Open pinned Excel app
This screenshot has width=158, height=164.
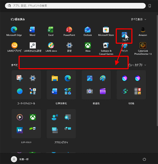click(51, 31)
